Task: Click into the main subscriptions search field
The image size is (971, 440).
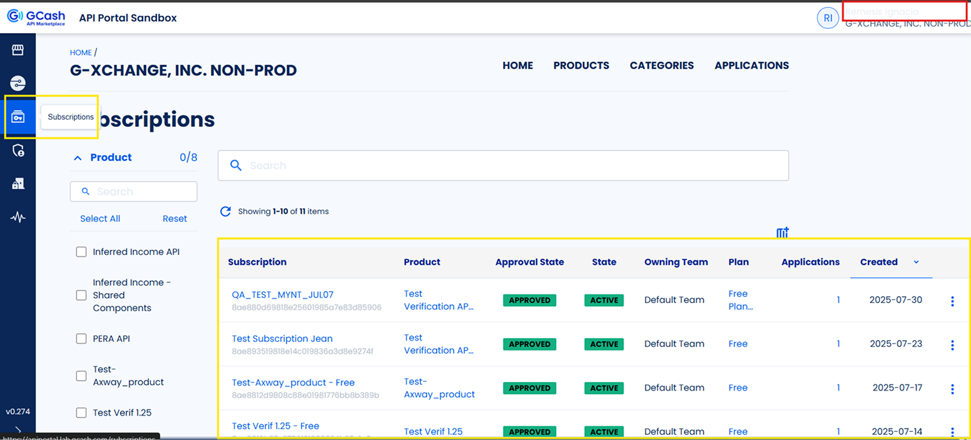Action: pyautogui.click(x=503, y=166)
